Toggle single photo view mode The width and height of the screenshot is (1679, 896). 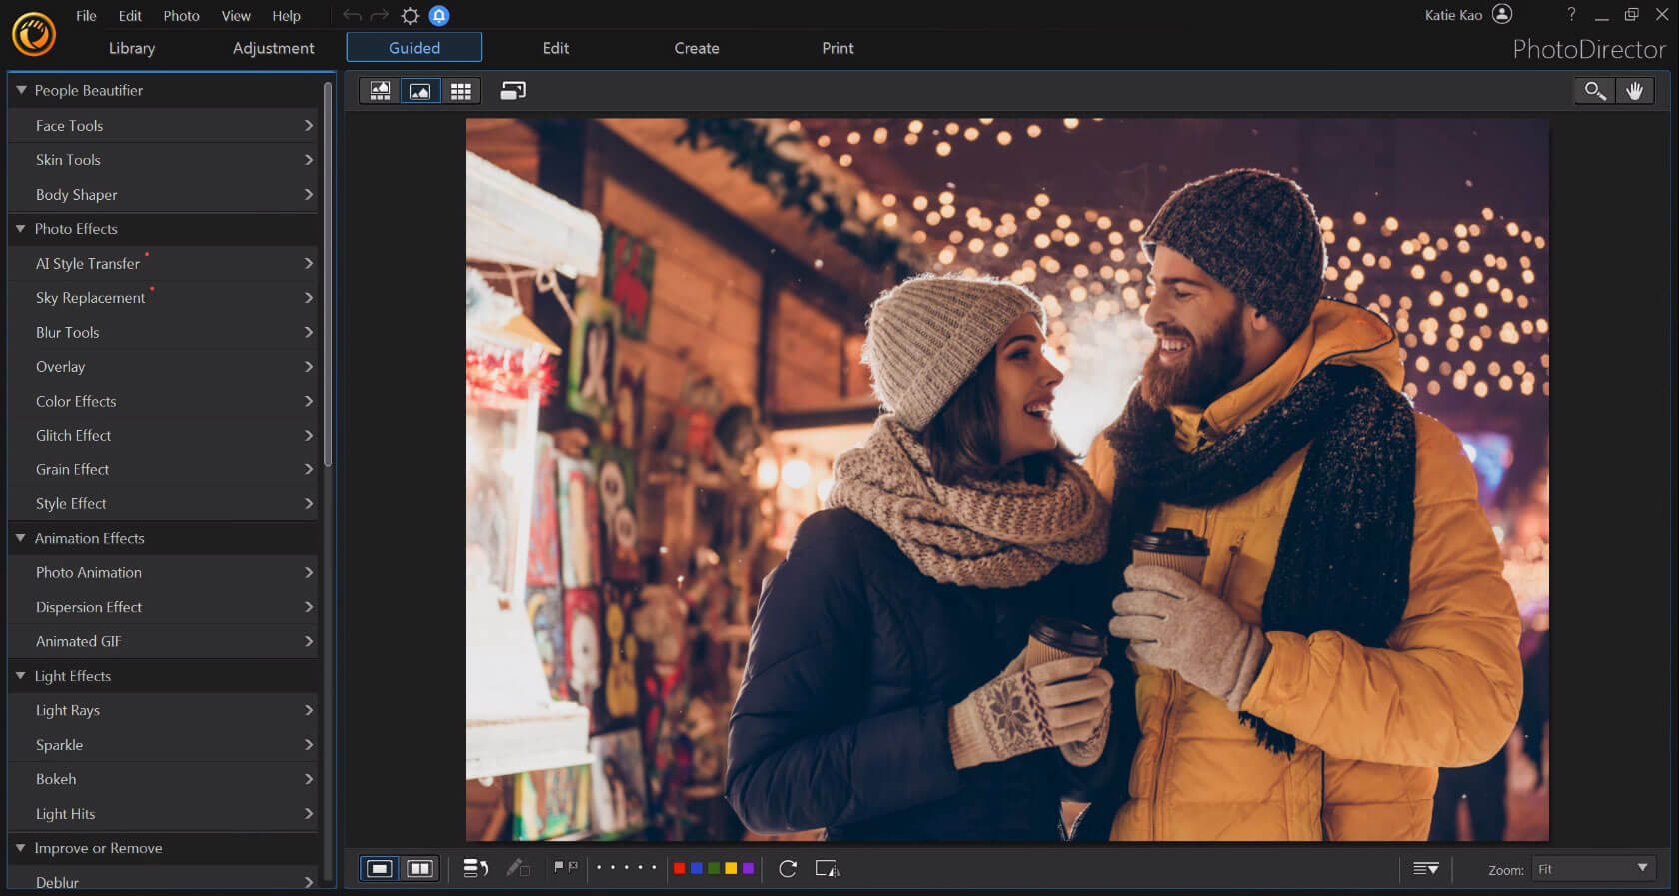(x=380, y=868)
